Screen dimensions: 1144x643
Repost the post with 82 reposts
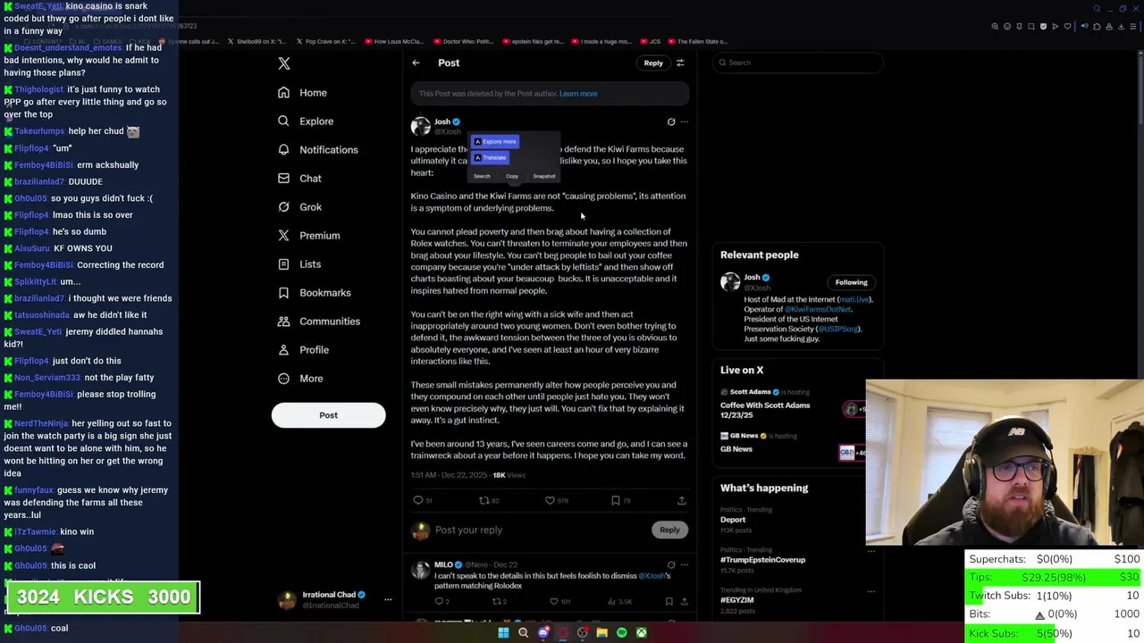click(489, 501)
